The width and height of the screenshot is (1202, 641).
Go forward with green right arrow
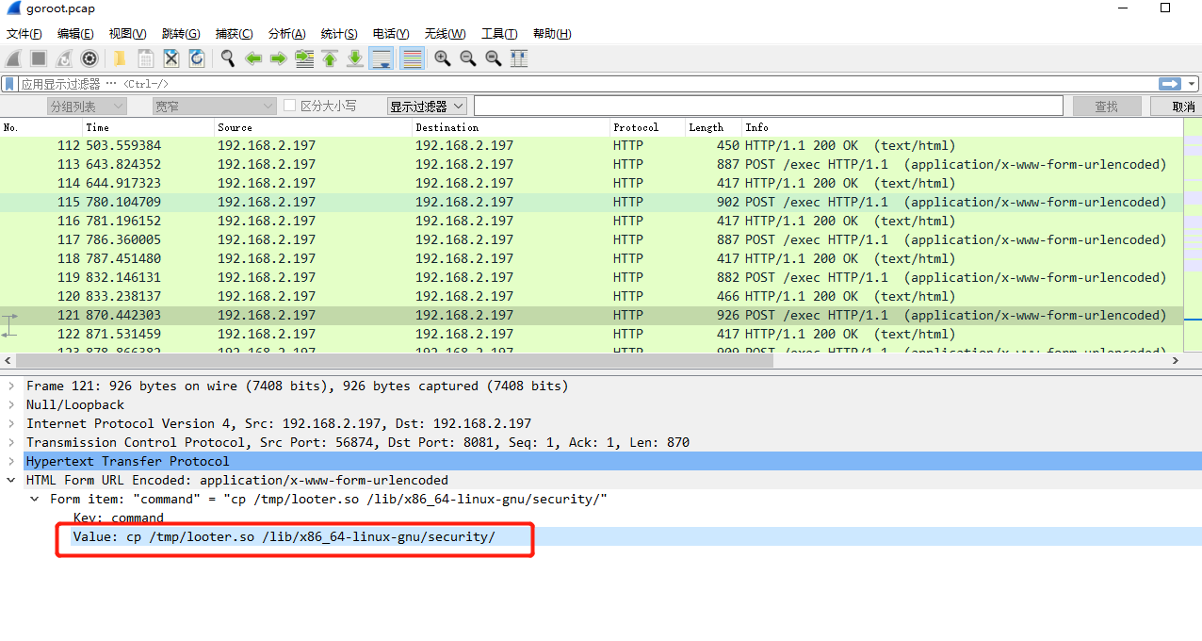click(x=278, y=58)
